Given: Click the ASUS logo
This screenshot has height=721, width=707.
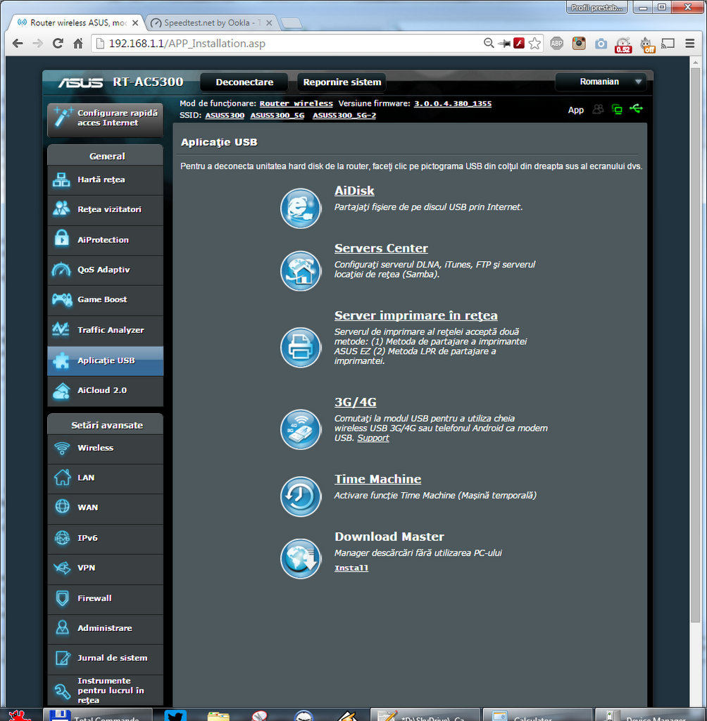Looking at the screenshot, I should (80, 82).
